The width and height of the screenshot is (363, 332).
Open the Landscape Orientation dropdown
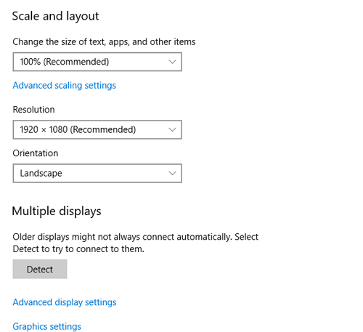(97, 173)
